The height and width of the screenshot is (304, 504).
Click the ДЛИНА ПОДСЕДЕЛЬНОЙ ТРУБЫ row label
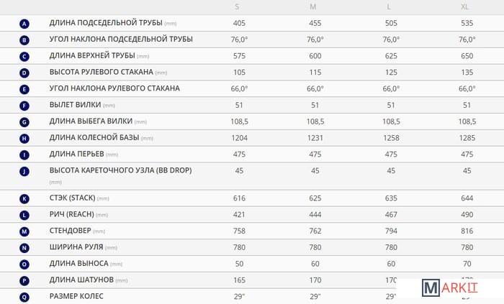click(106, 23)
